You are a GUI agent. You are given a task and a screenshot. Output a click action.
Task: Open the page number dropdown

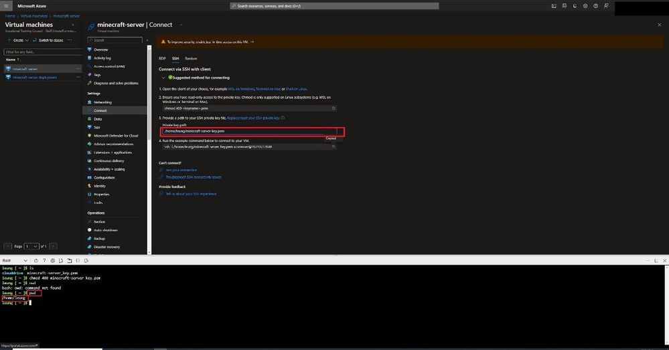tap(31, 246)
